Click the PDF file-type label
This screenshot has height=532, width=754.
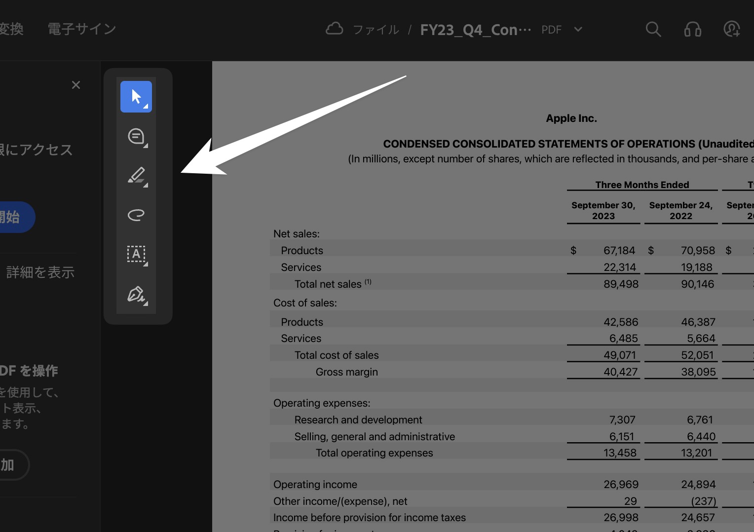coord(552,30)
